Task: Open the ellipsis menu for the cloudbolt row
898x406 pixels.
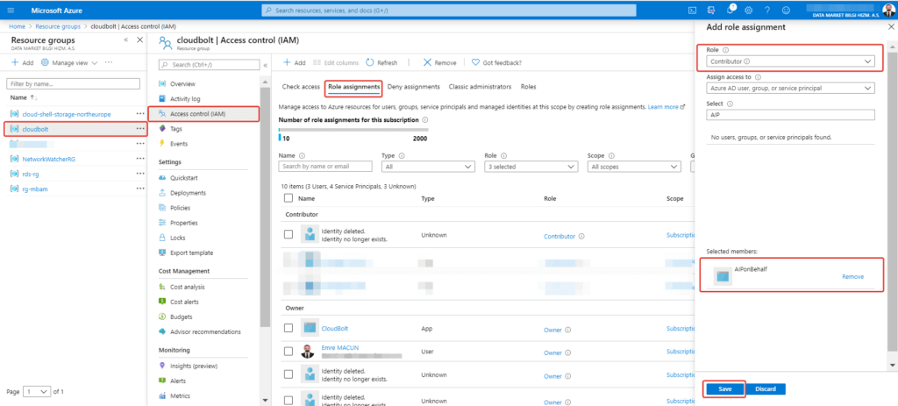Action: coord(140,129)
